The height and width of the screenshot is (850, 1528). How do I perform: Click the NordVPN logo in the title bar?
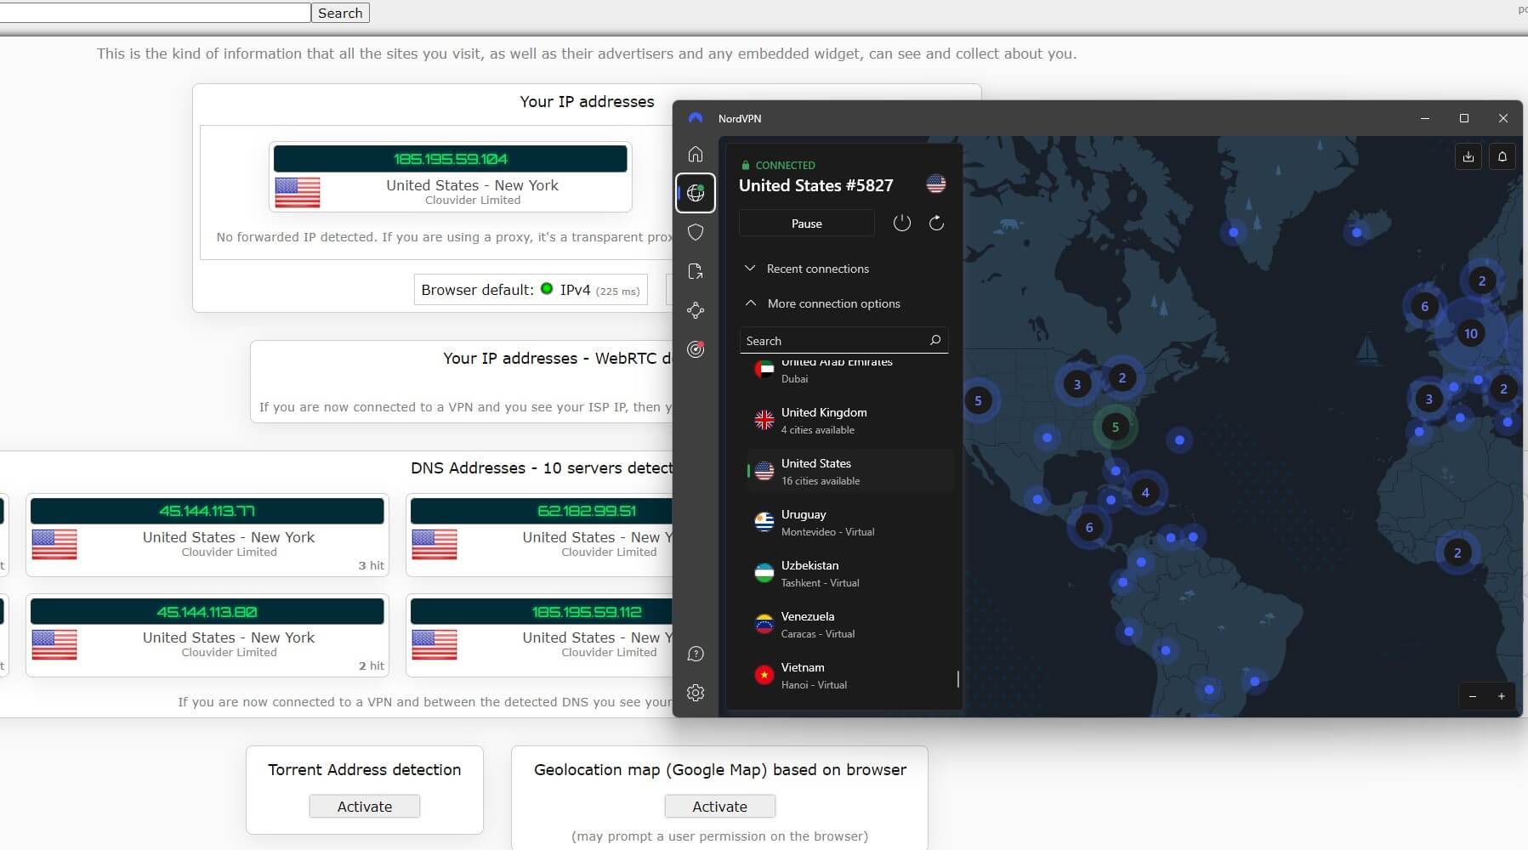[x=696, y=118]
